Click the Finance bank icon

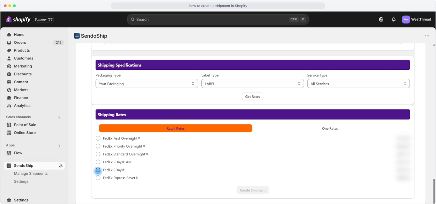[9, 98]
